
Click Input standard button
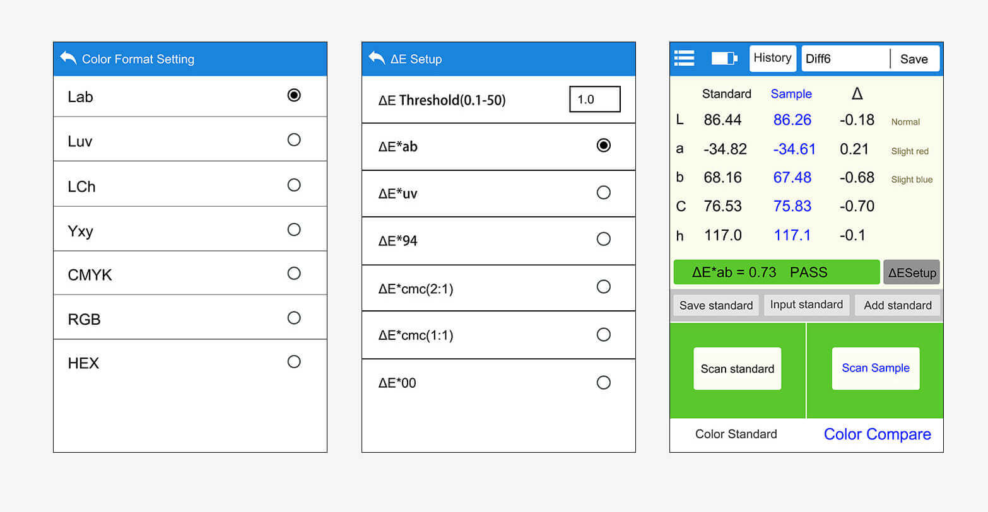[806, 305]
